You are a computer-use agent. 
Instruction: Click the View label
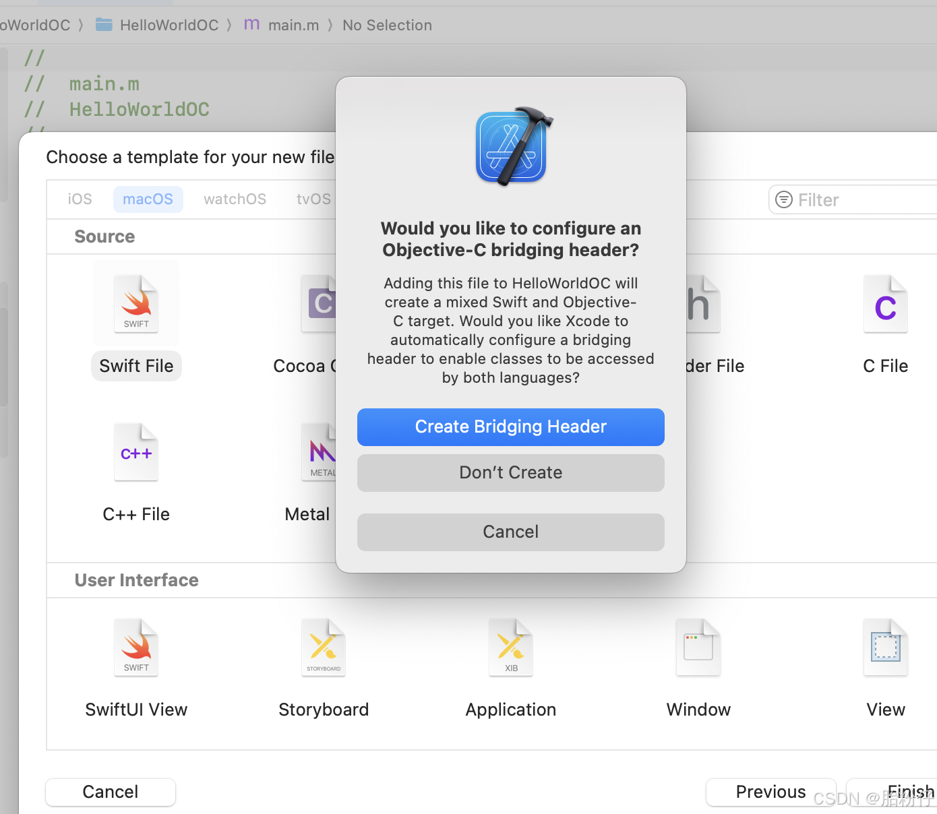[886, 710]
